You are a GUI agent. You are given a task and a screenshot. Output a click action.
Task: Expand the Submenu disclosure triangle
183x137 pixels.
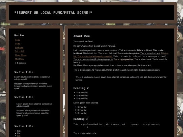[x=16, y=63]
